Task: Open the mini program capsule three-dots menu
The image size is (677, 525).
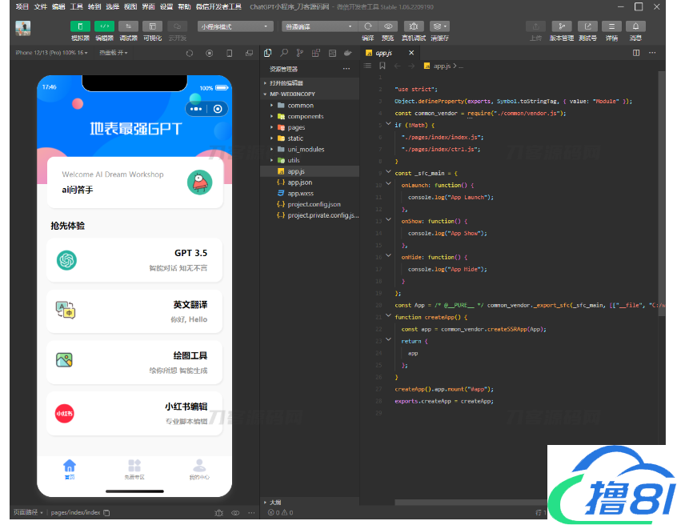Action: (196, 109)
